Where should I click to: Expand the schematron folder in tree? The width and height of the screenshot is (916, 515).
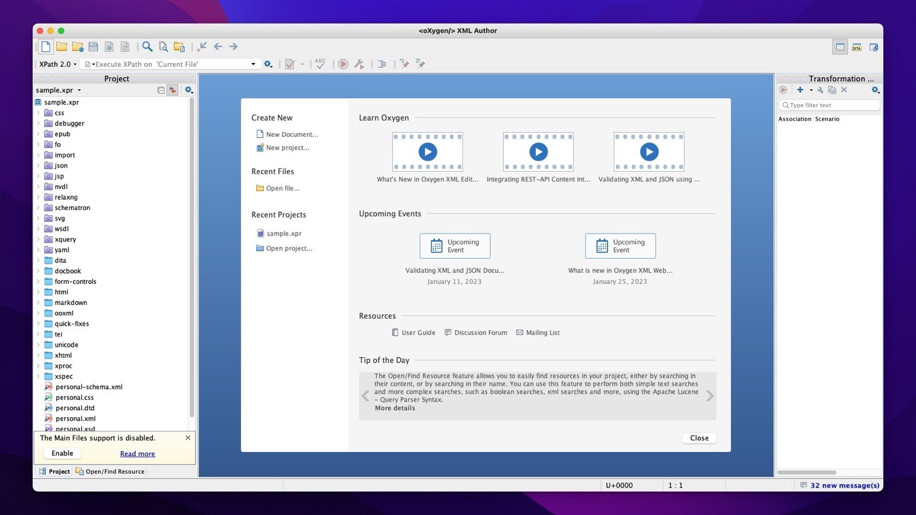[x=38, y=208]
